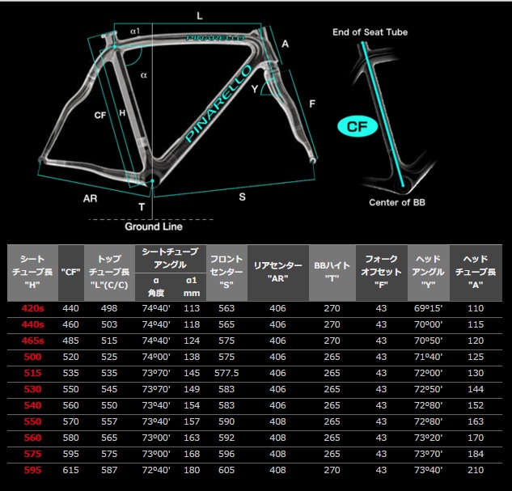Image resolution: width=512 pixels, height=491 pixels.
Task: Click the red size label 420s
Action: 32,308
